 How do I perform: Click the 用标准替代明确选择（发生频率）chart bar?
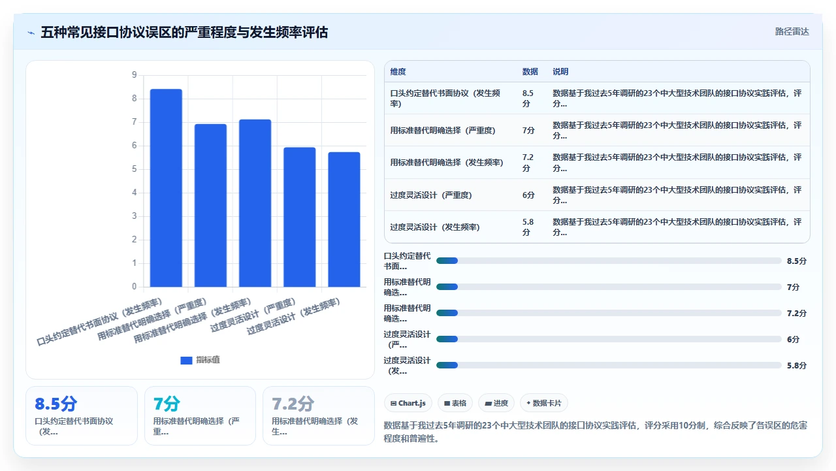[255, 203]
